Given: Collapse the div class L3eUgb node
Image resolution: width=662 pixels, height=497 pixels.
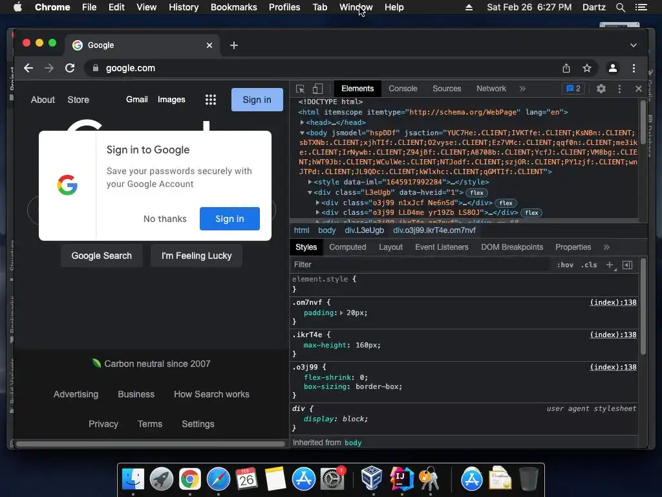Looking at the screenshot, I should 310,192.
